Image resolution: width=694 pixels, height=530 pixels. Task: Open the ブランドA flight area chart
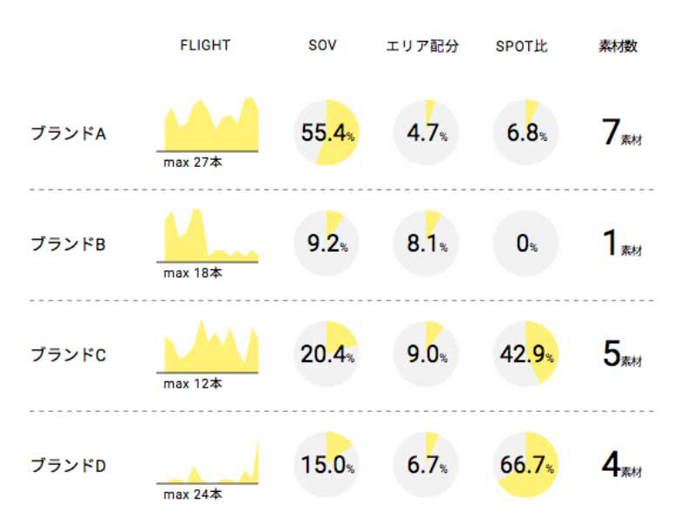point(212,126)
